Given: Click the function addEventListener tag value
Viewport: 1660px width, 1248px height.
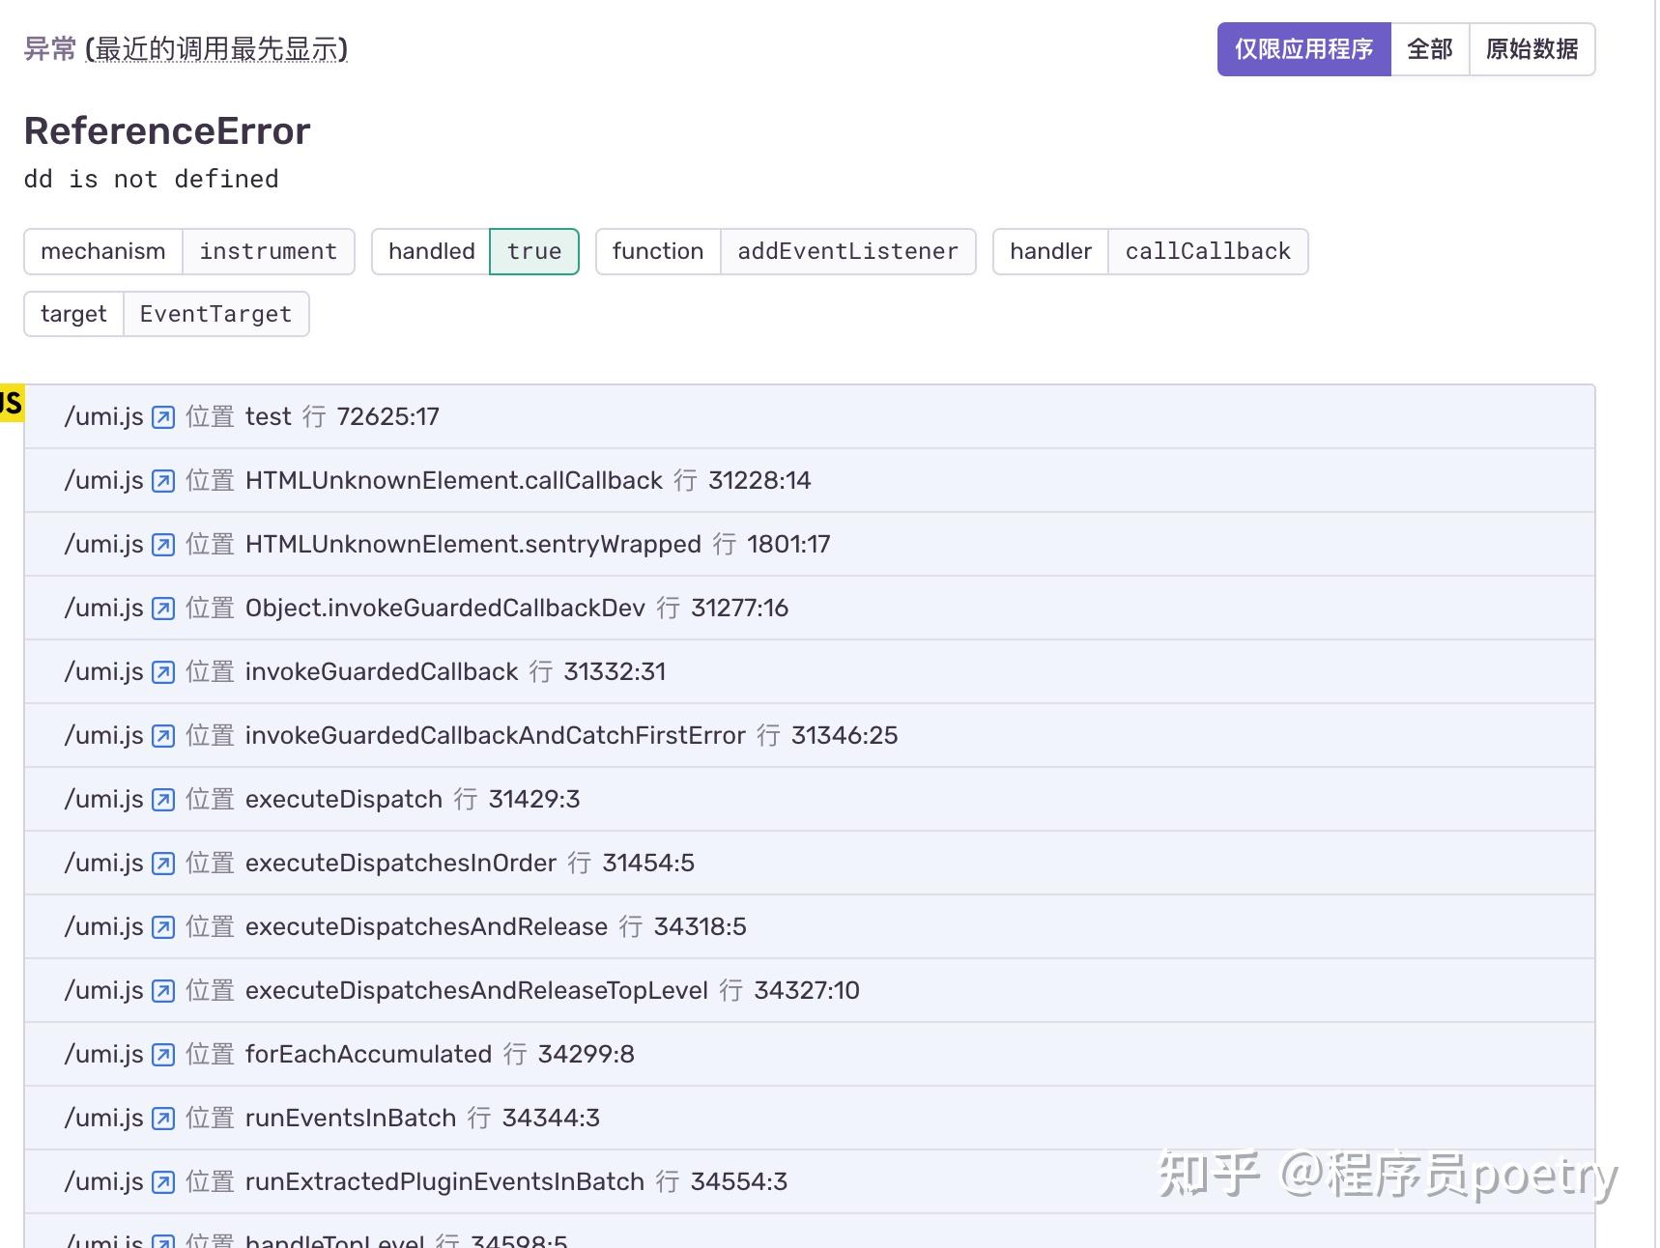Looking at the screenshot, I should point(847,251).
